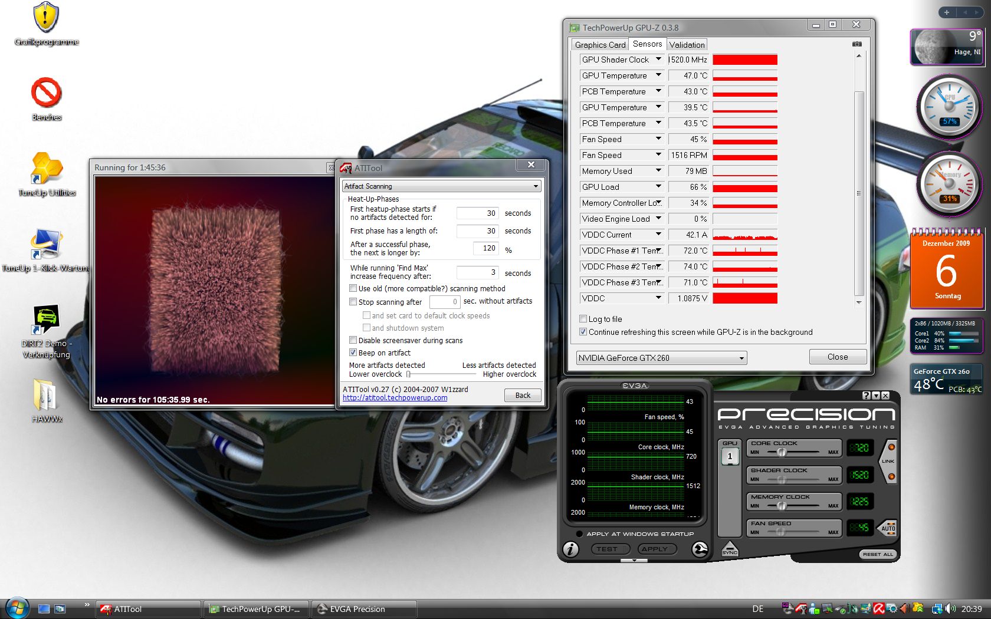
Task: Expand the Memory Used sensor dropdown
Action: click(x=658, y=171)
